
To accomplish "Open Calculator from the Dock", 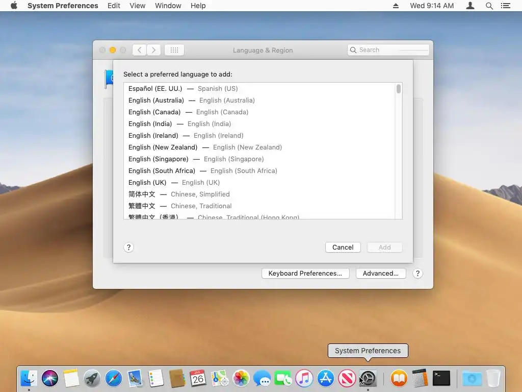I will tap(420, 378).
